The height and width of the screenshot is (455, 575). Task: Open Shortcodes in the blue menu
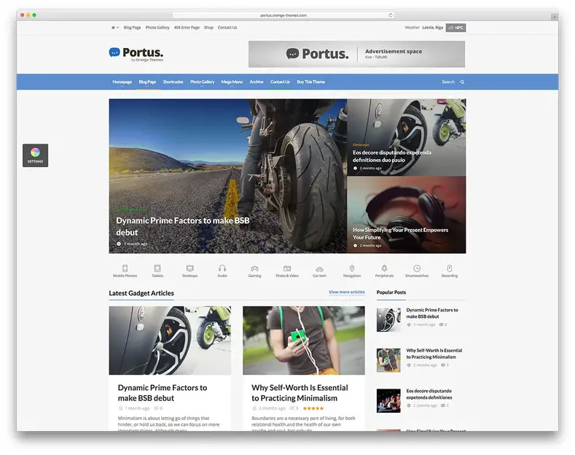[173, 82]
